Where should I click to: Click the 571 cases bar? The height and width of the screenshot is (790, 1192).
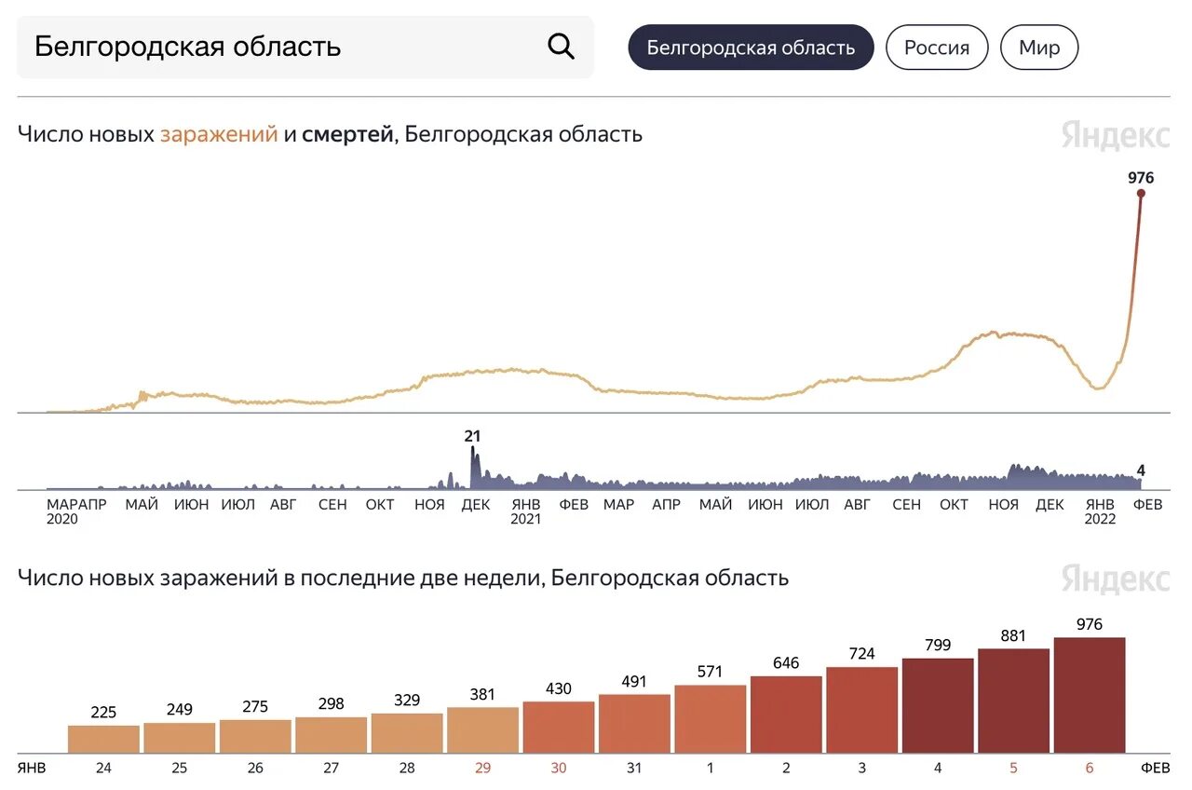[x=711, y=719]
